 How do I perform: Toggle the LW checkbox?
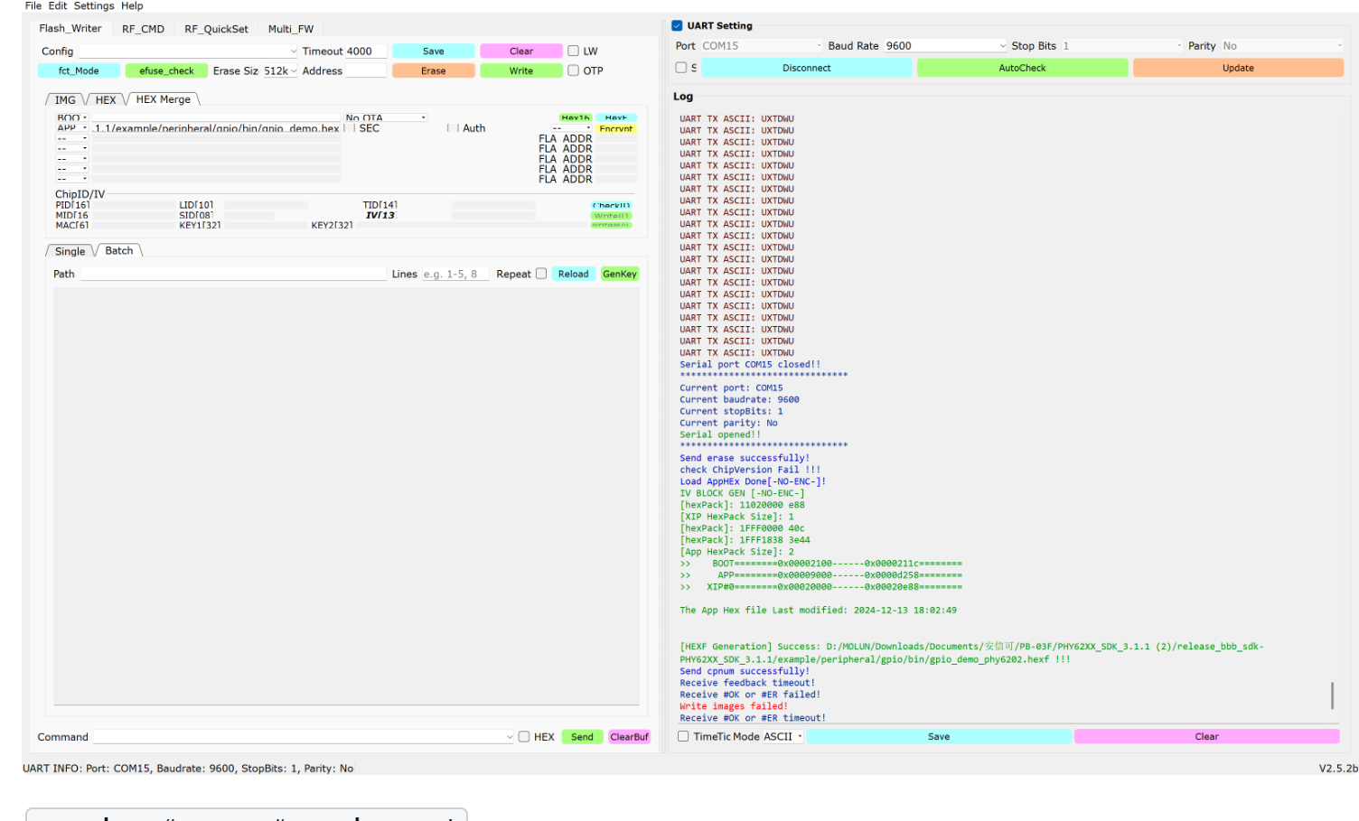573,51
